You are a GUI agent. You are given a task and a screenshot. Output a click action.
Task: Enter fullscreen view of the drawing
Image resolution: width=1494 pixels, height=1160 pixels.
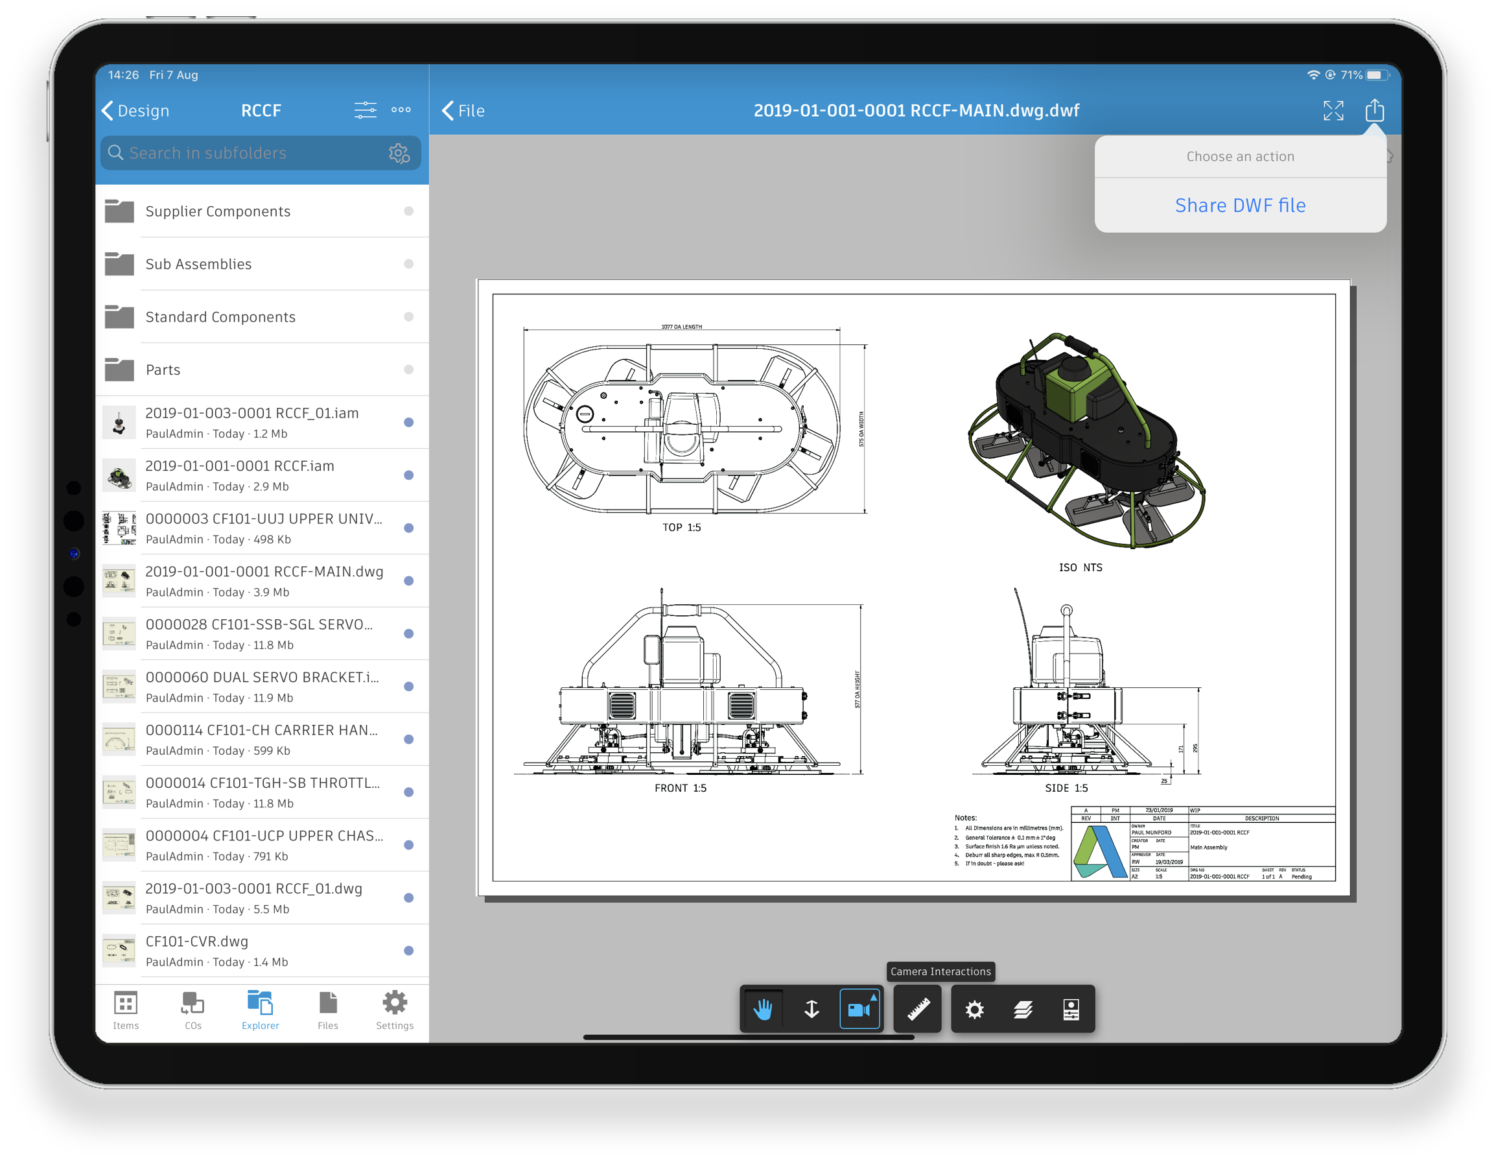pos(1333,110)
